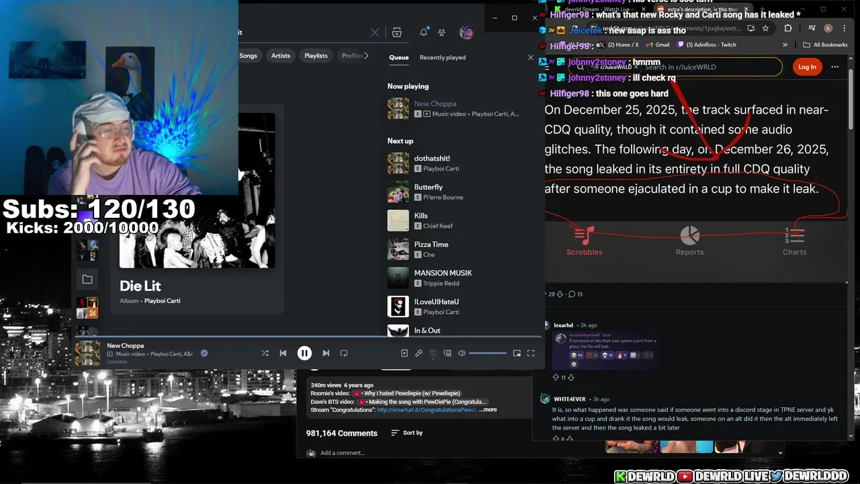Open Friend Activity icon
This screenshot has height=484, width=860.
tap(441, 32)
